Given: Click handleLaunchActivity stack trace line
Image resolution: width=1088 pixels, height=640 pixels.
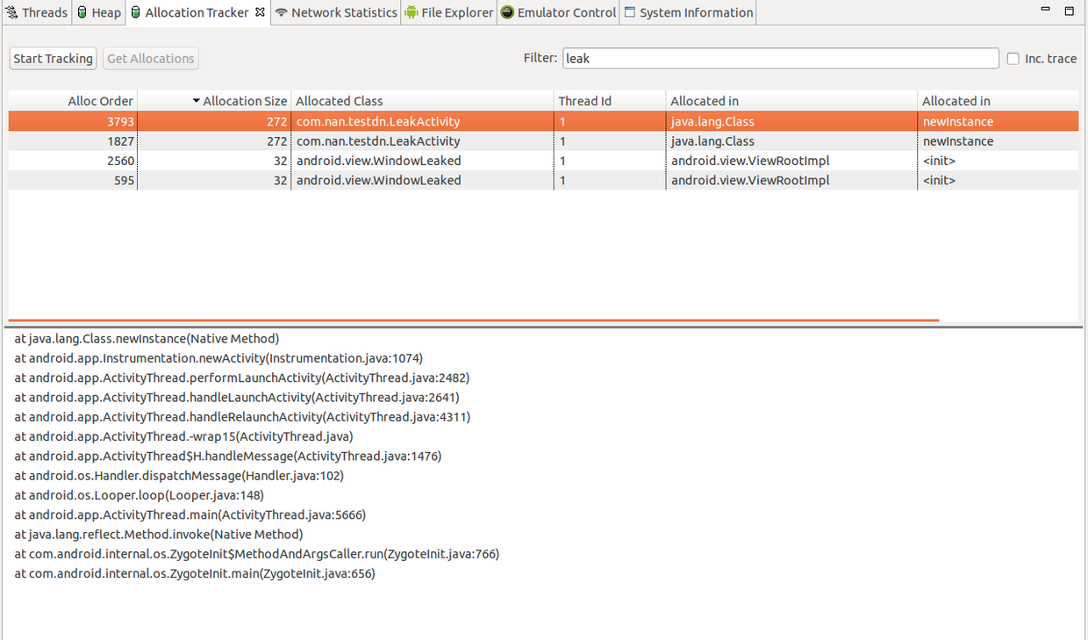Looking at the screenshot, I should (237, 397).
